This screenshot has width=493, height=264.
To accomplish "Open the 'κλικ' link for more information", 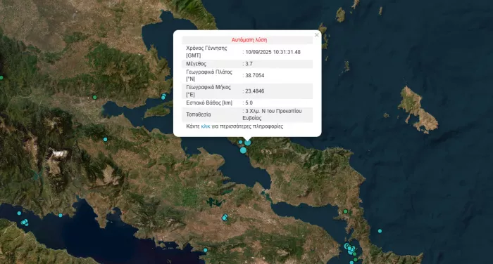I will (x=206, y=126).
